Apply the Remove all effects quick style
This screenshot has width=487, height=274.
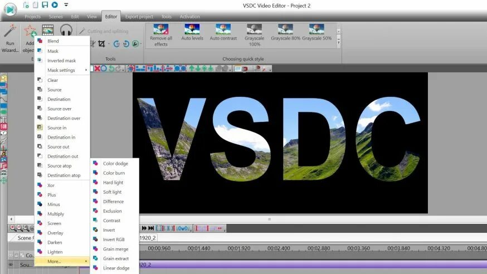tap(161, 35)
